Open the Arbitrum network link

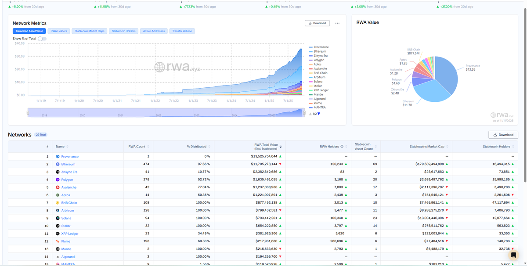coord(68,210)
